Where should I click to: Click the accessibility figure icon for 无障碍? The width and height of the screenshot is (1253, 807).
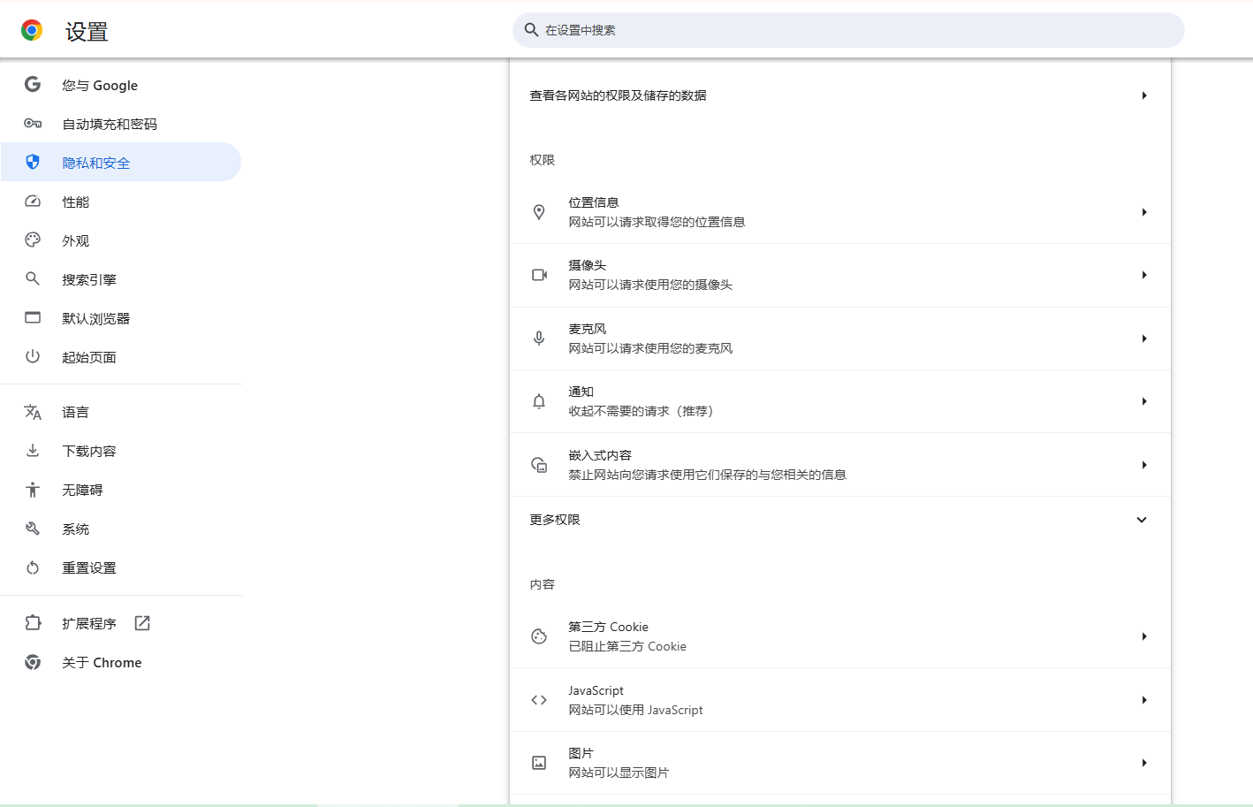(x=33, y=490)
